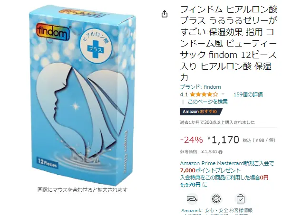282x215 pixels.
Task: Click the 7,000ポイントプレゼント text
Action: tap(210, 170)
